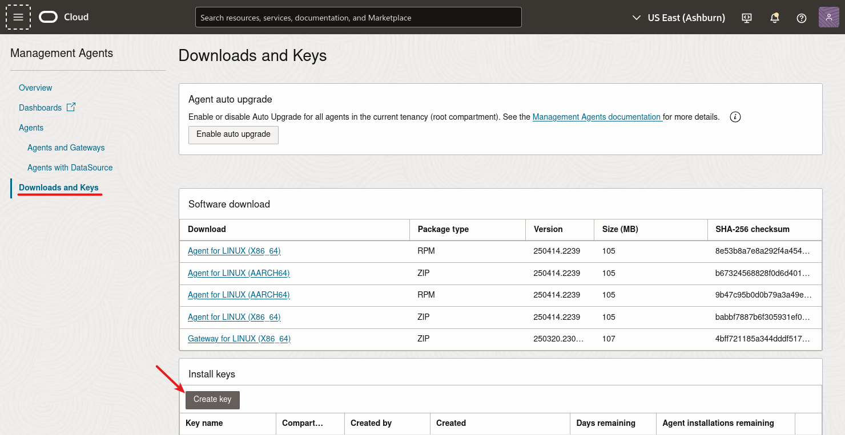Screen dimensions: 845x435
Task: Click the Oracle Cloud logo
Action: (63, 17)
